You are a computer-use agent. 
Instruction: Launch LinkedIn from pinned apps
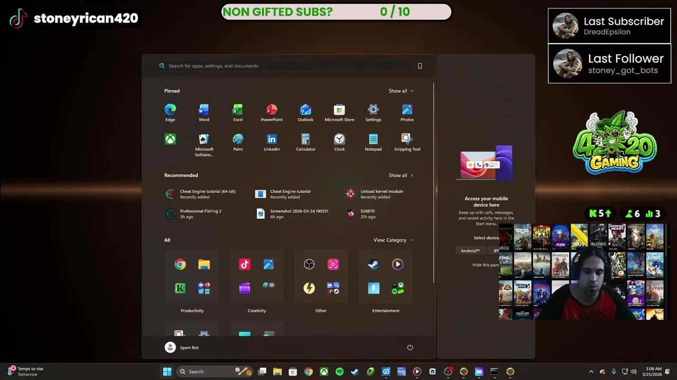(x=271, y=142)
